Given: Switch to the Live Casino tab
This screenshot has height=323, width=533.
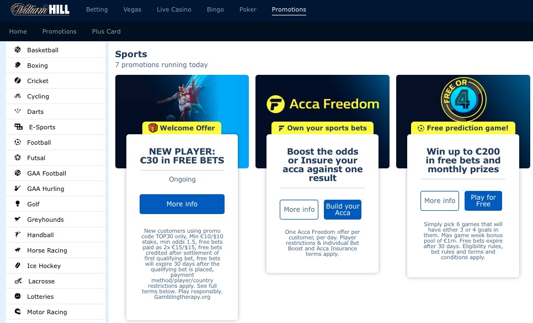Looking at the screenshot, I should 174,9.
